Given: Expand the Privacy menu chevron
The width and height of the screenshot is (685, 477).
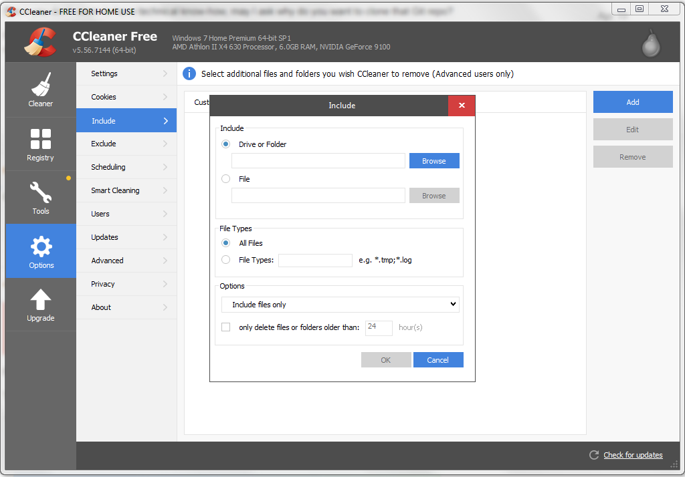Looking at the screenshot, I should (x=165, y=284).
